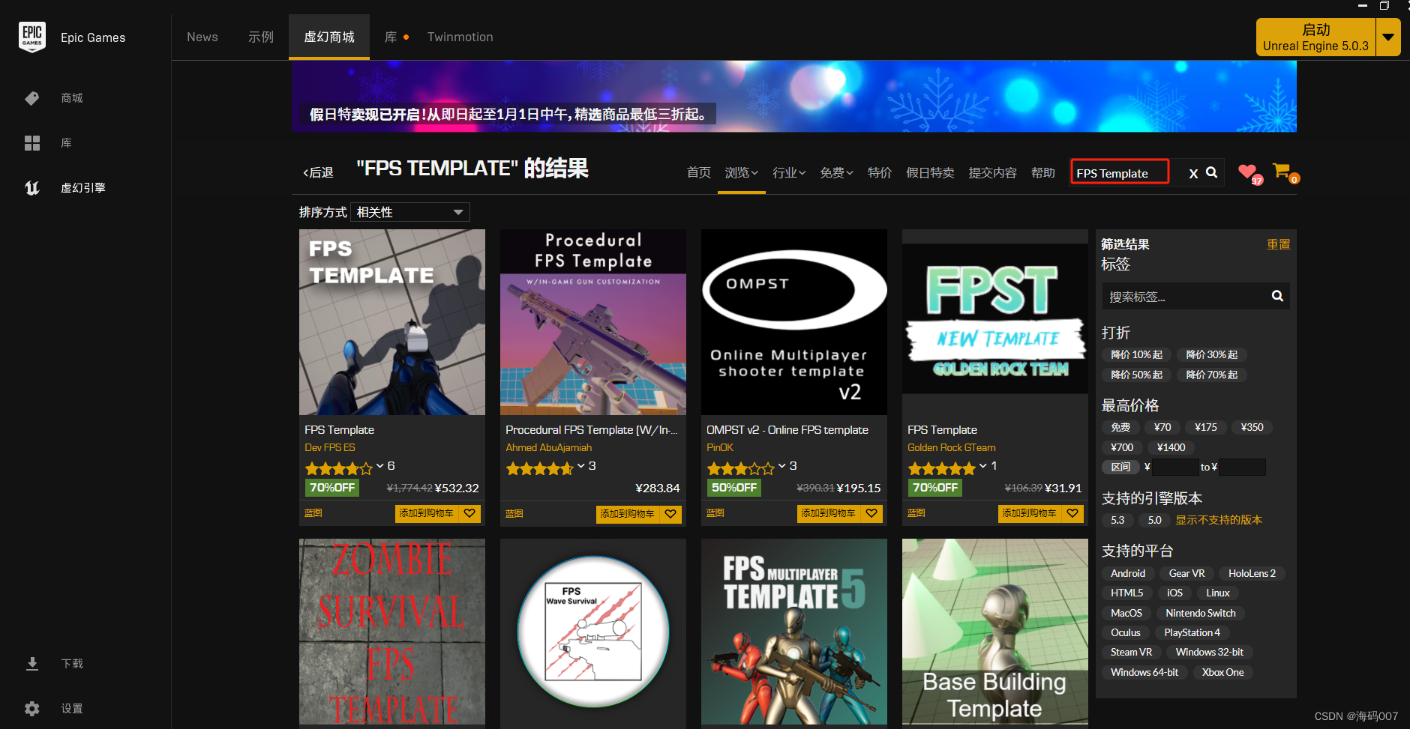1410x729 pixels.
Task: Toggle the Android platform filter
Action: coord(1128,573)
